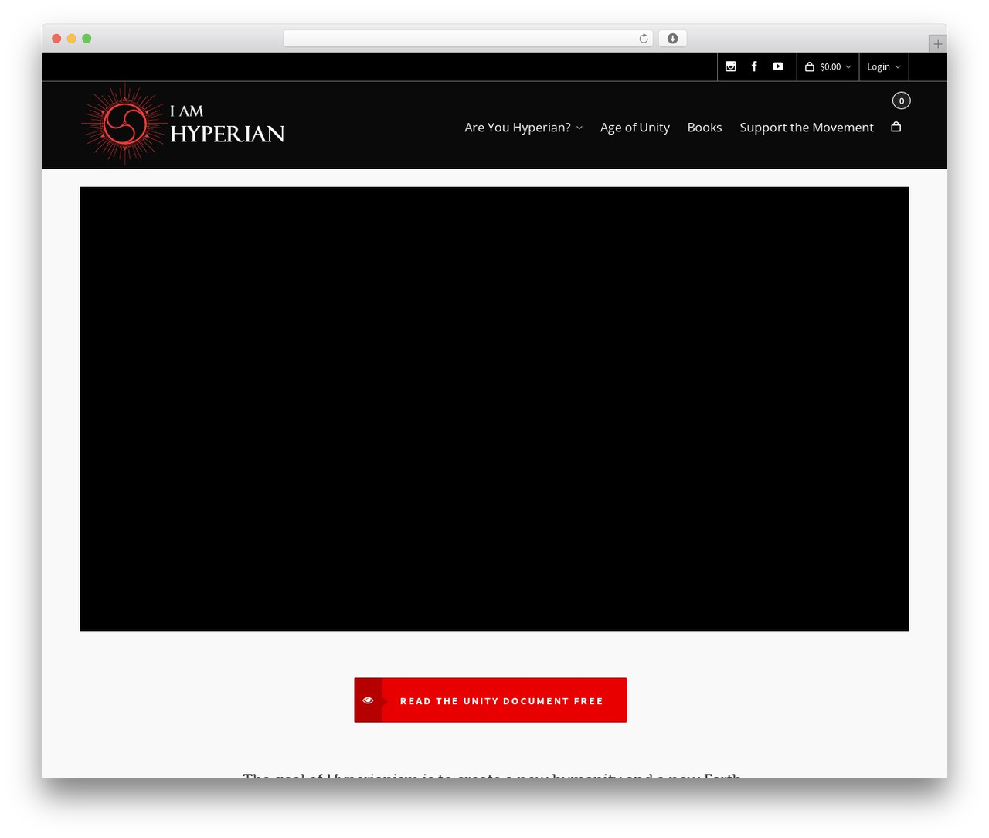
Task: Minimize the window with yellow button
Action: [72, 39]
